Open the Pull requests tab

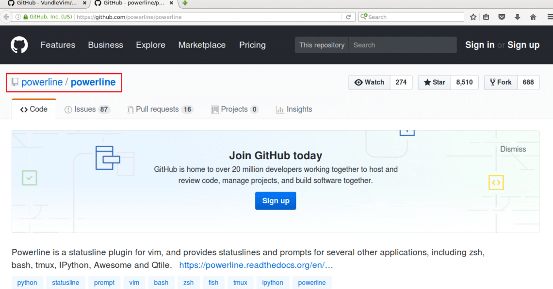pyautogui.click(x=160, y=109)
